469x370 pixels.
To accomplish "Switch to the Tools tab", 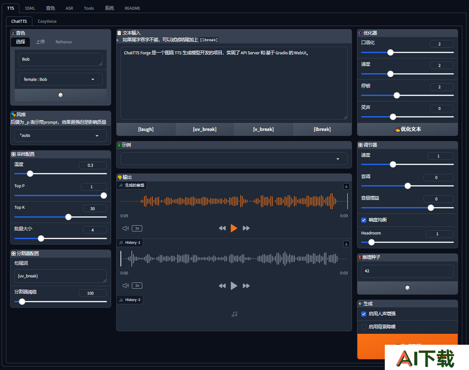I will [89, 8].
